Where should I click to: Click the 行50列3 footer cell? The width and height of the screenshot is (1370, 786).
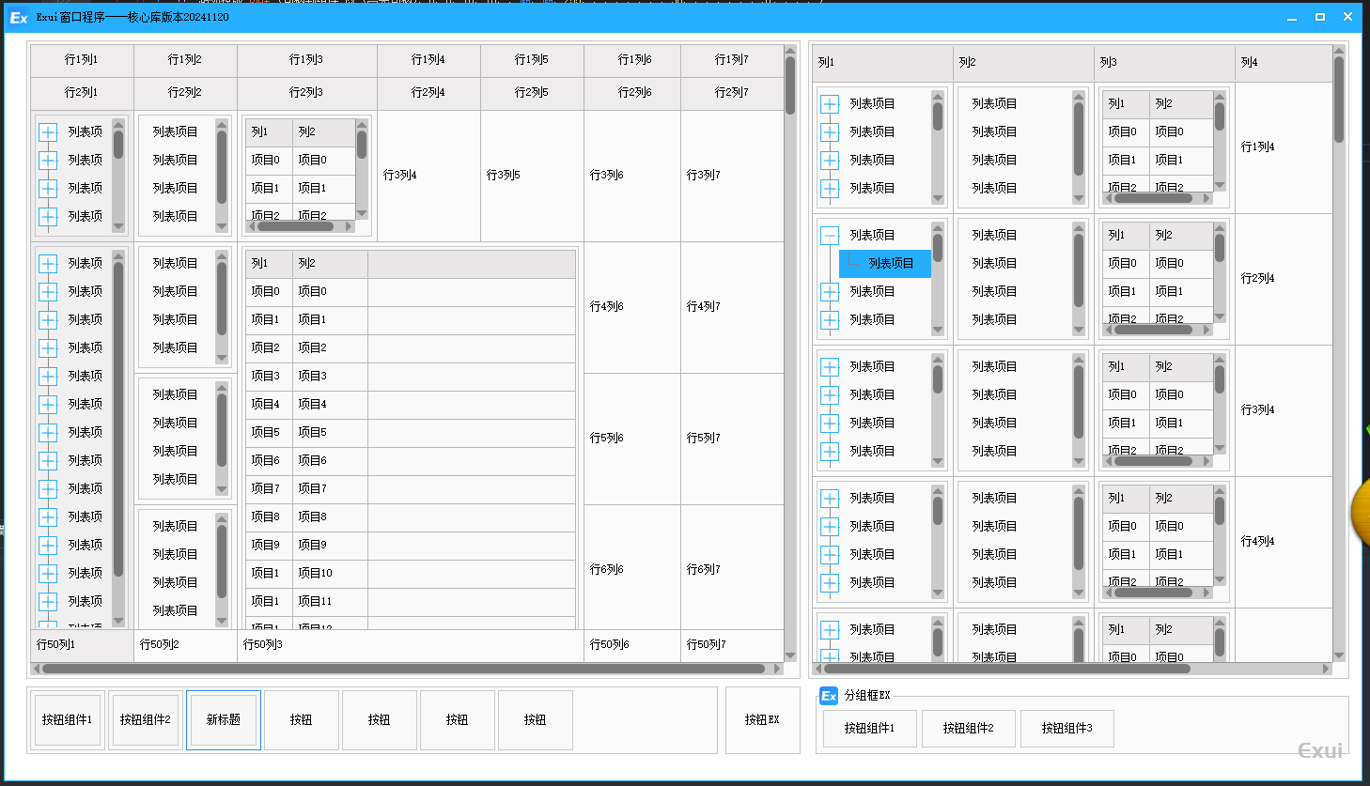coord(411,645)
